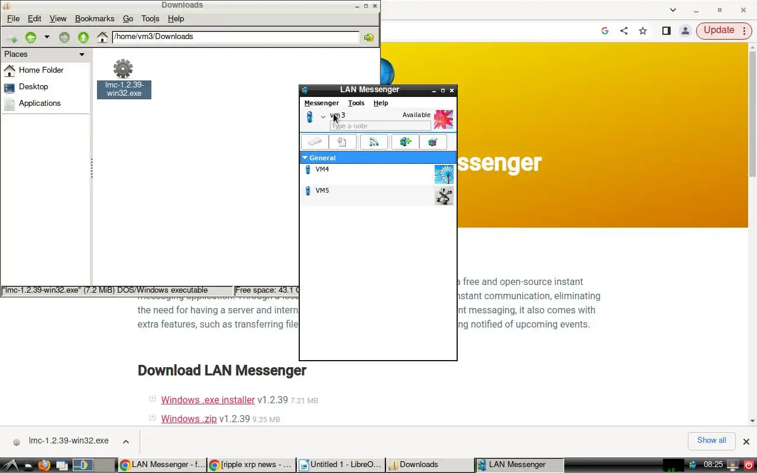
Task: Click the VM4 avatar thumbnail
Action: [x=444, y=174]
